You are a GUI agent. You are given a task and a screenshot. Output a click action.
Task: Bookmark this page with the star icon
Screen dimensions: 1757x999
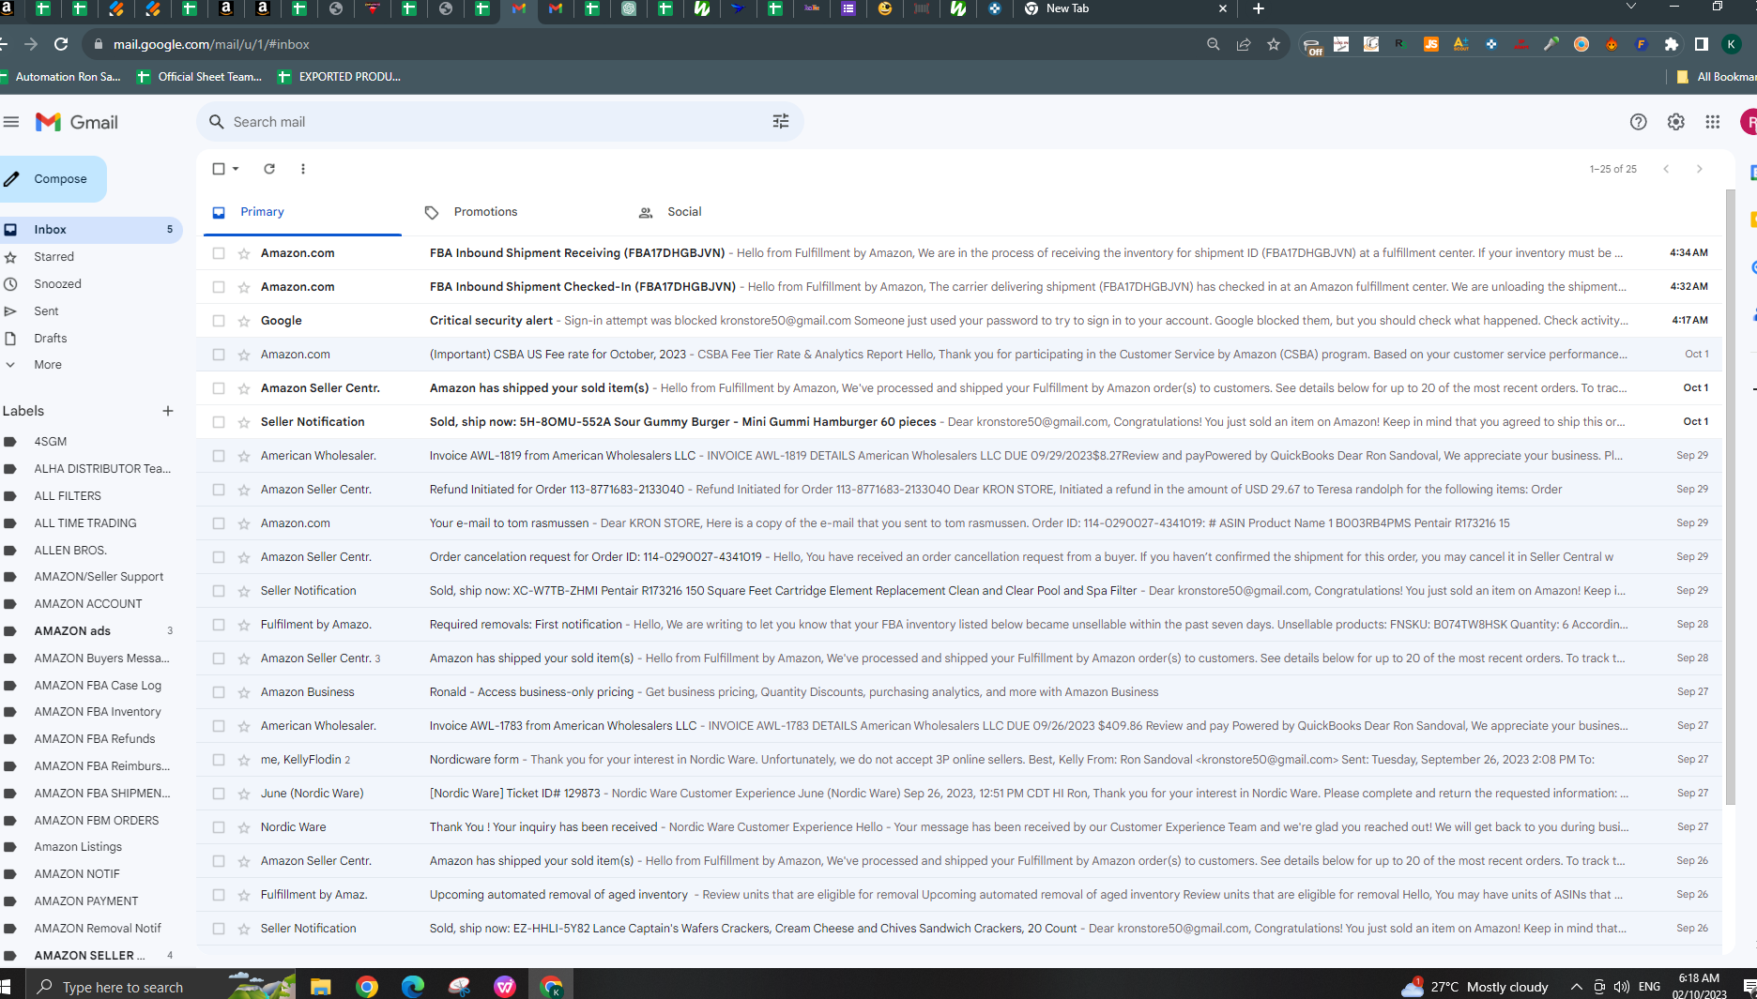[1274, 44]
